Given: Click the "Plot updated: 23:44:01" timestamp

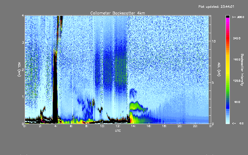Looking at the screenshot, I should (x=216, y=7).
